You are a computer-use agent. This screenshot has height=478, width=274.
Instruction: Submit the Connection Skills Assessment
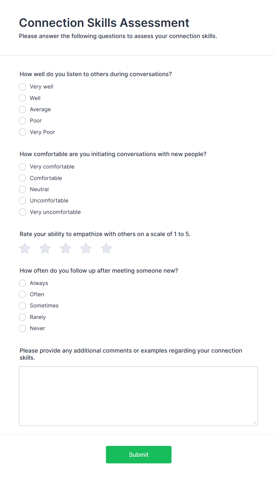[138, 454]
